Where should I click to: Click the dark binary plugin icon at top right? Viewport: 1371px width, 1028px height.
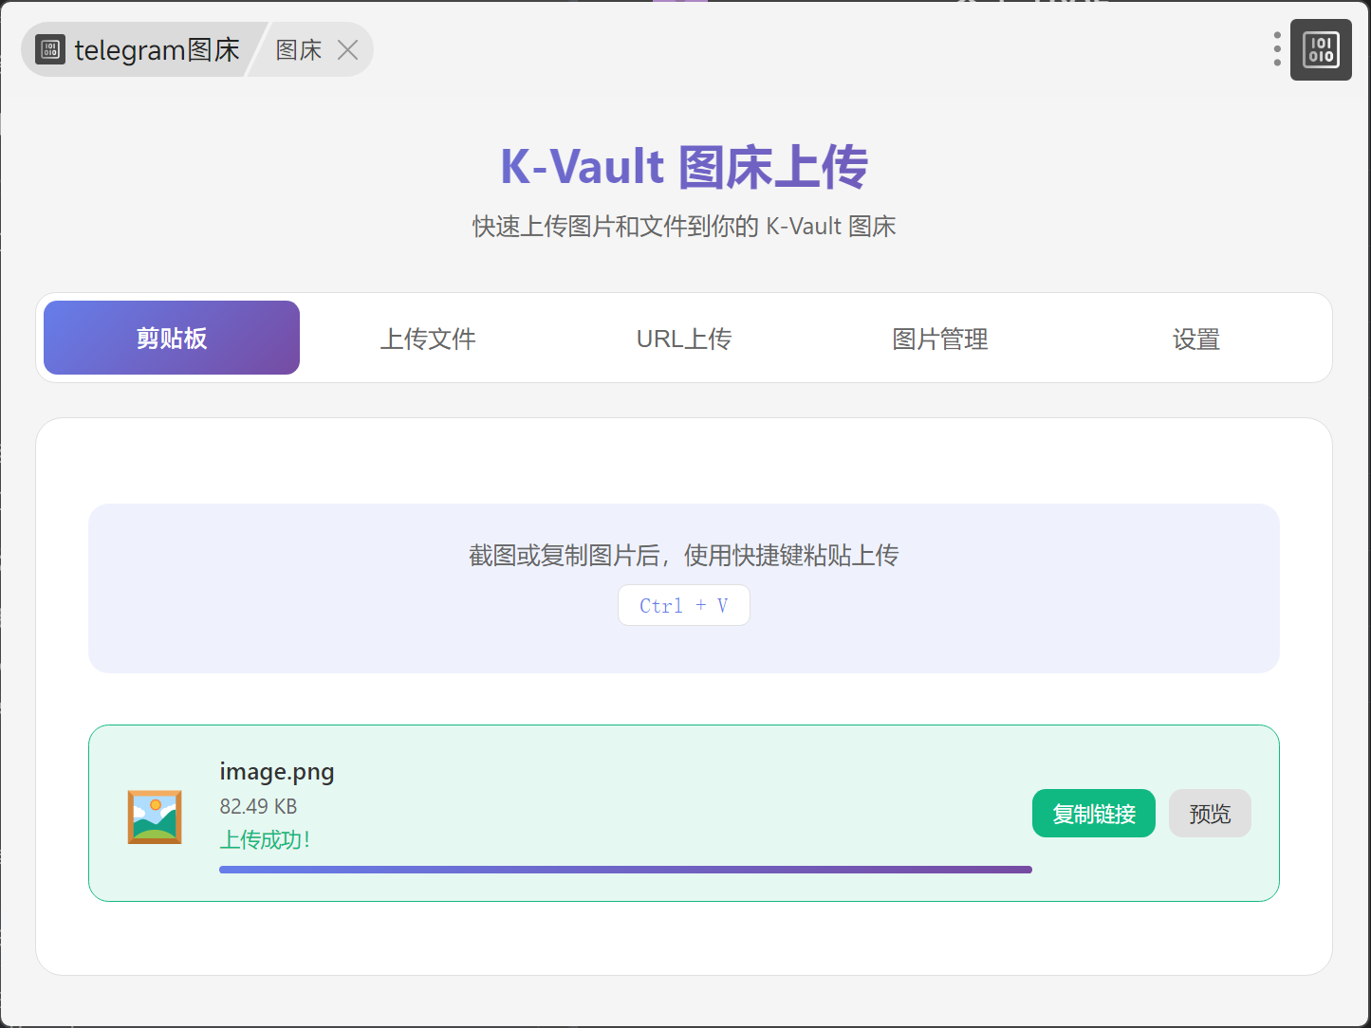1321,49
